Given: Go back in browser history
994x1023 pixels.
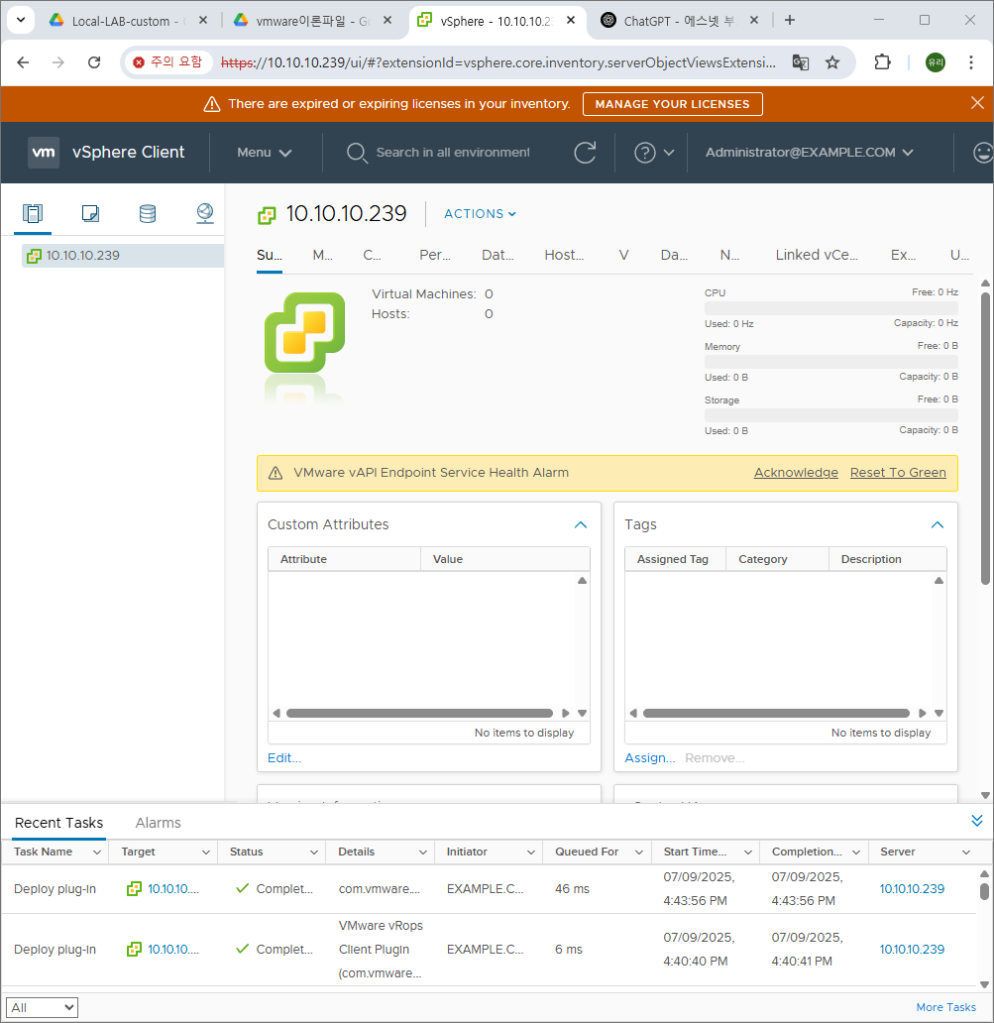Looking at the screenshot, I should coord(23,62).
